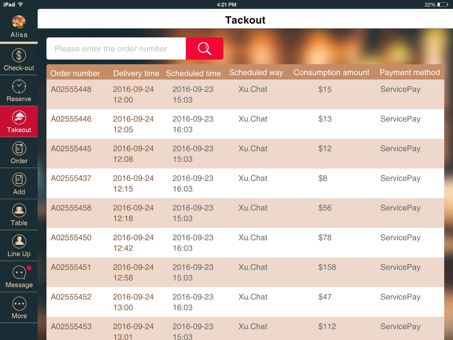The height and width of the screenshot is (340, 453).
Task: Select the Takeout serving dish icon
Action: 19,117
